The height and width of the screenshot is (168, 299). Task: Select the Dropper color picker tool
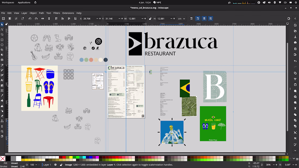pyautogui.click(x=2, y=96)
